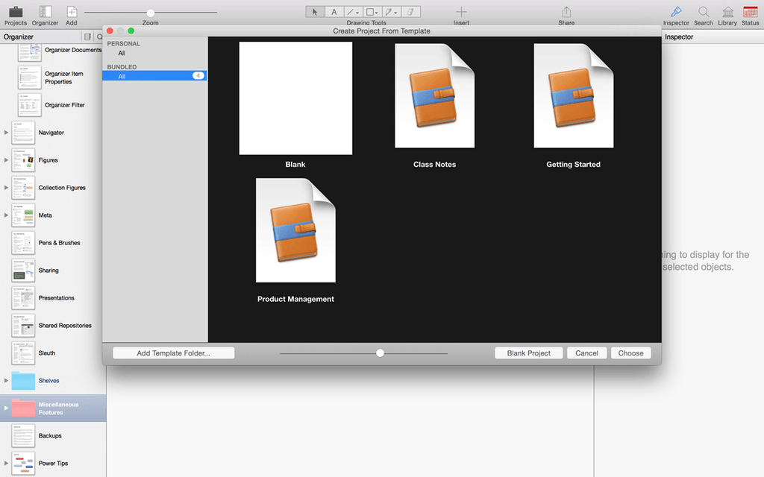This screenshot has width=764, height=477.
Task: Click the Add Template Folder button
Action: click(173, 353)
